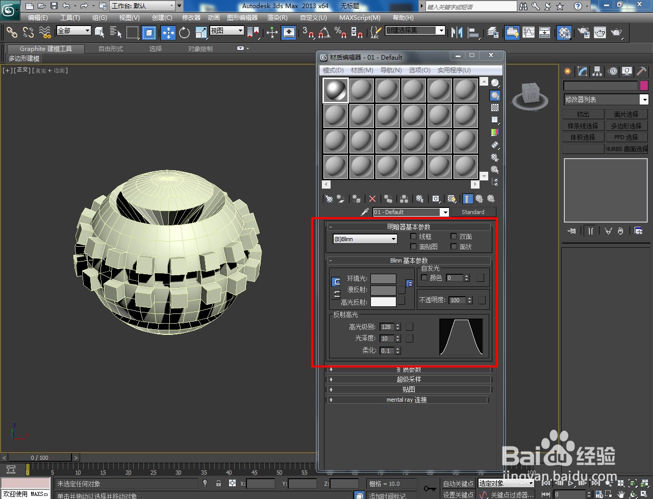Click the 挤出 (Extrude) button on right panel
This screenshot has width=653, height=499.
click(583, 114)
